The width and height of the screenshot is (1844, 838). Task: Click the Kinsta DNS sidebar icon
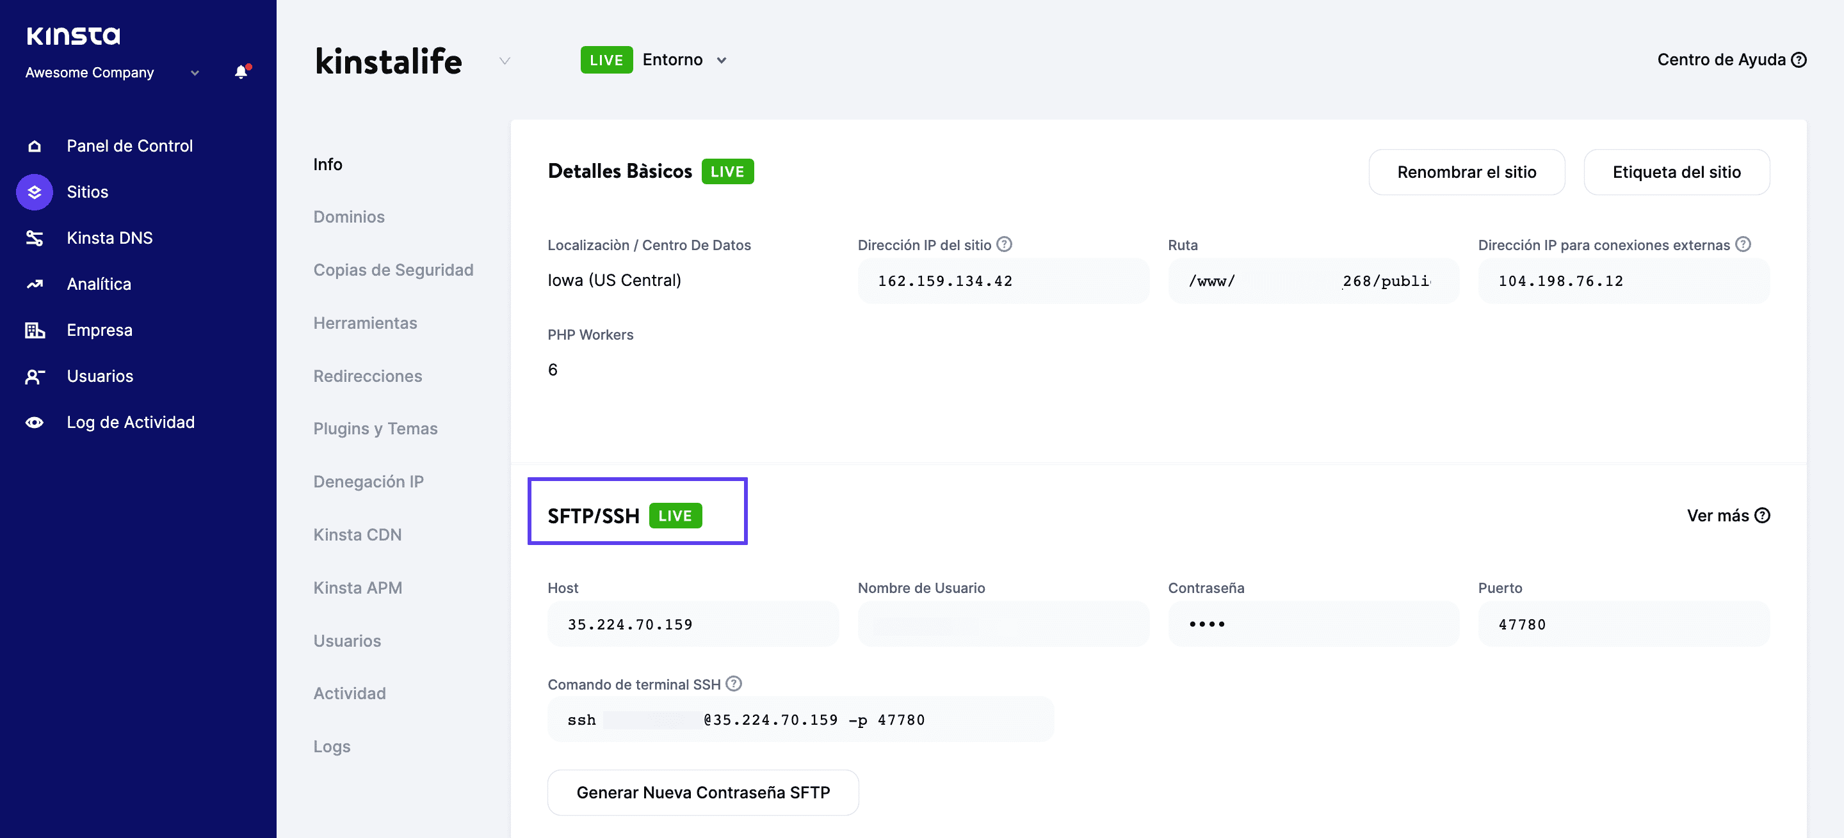click(x=35, y=238)
